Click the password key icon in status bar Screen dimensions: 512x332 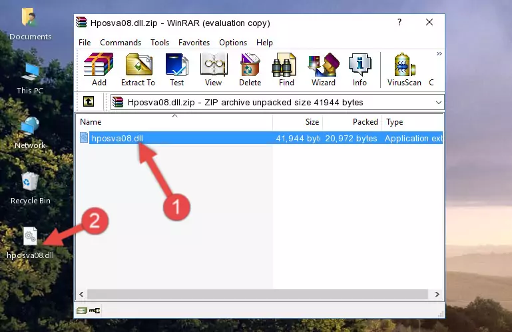pyautogui.click(x=95, y=311)
